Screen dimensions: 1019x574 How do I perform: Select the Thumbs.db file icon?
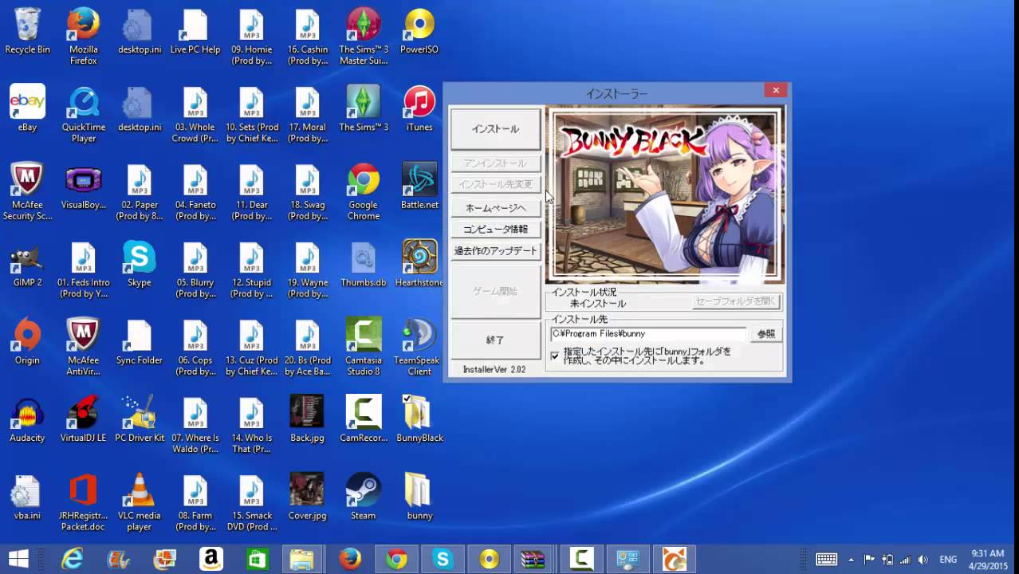[363, 264]
